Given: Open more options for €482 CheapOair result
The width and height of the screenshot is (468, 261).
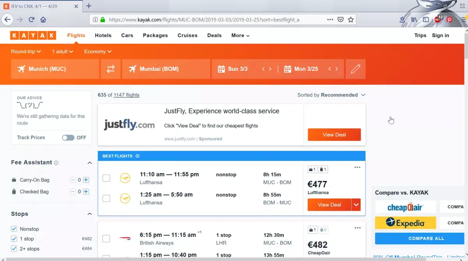Looking at the screenshot, I should (357, 228).
